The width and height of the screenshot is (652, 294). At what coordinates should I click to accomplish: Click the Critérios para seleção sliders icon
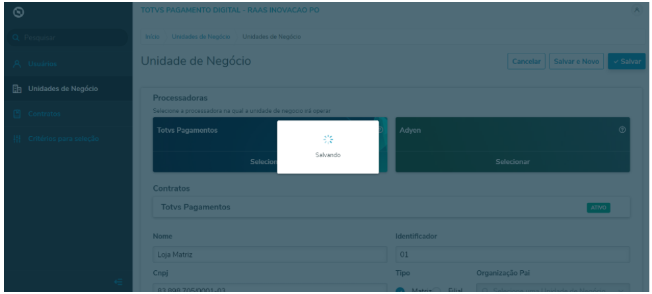click(x=17, y=139)
